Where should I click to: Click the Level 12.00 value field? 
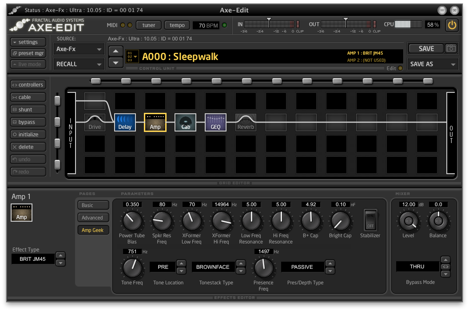pyautogui.click(x=409, y=204)
